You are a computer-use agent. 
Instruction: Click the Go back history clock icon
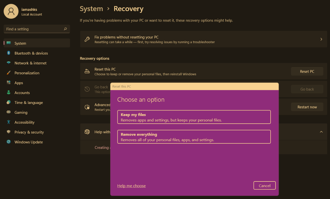pyautogui.click(x=87, y=89)
